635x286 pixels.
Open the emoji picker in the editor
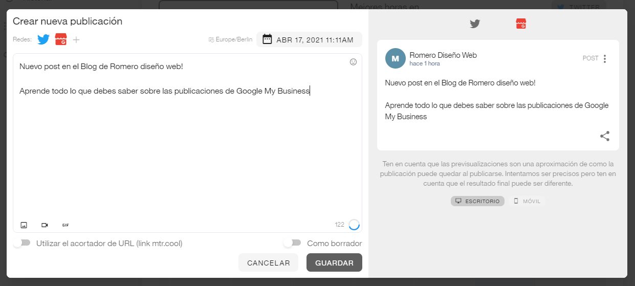point(353,62)
